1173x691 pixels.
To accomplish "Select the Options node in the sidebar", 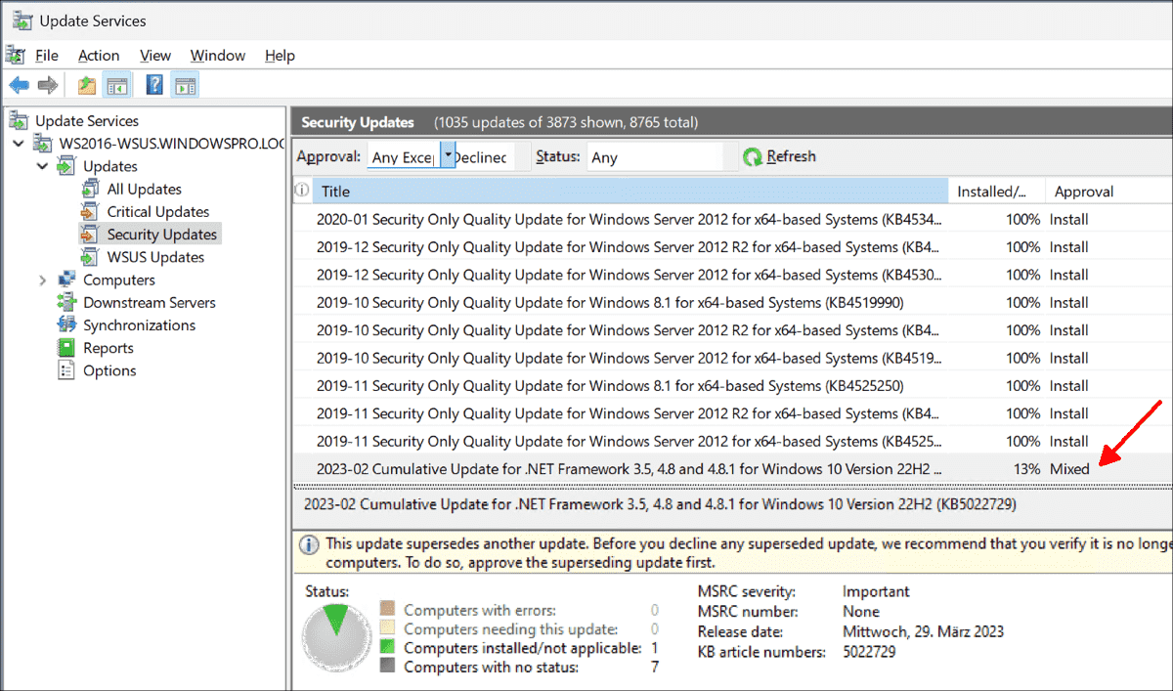I will [110, 369].
